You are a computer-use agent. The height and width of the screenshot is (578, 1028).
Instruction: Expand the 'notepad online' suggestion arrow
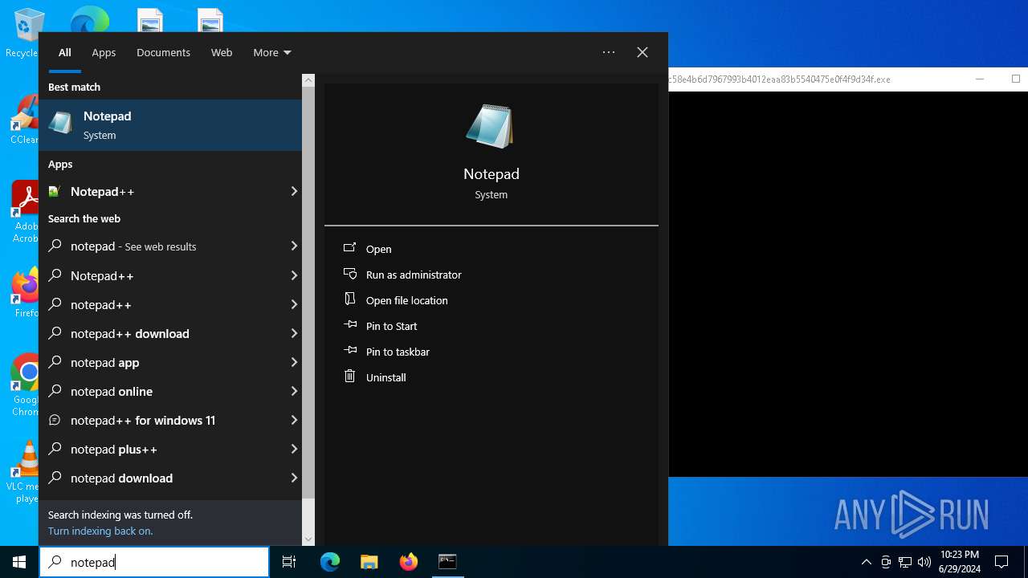(x=294, y=391)
